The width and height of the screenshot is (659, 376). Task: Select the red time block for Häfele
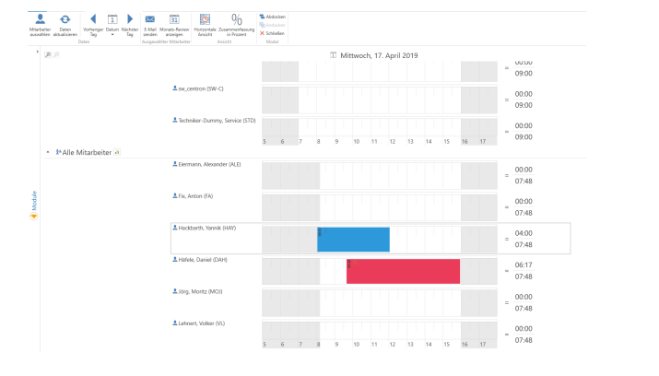pyautogui.click(x=403, y=271)
